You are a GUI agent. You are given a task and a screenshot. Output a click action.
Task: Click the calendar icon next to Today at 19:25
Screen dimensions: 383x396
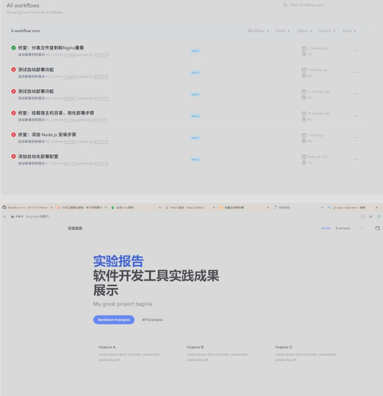pyautogui.click(x=304, y=157)
